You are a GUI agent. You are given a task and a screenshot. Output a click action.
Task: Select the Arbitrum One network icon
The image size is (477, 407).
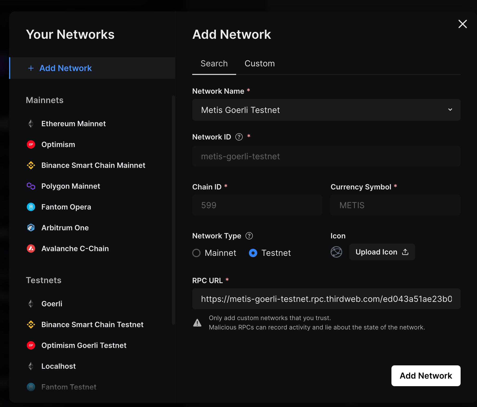(x=31, y=227)
